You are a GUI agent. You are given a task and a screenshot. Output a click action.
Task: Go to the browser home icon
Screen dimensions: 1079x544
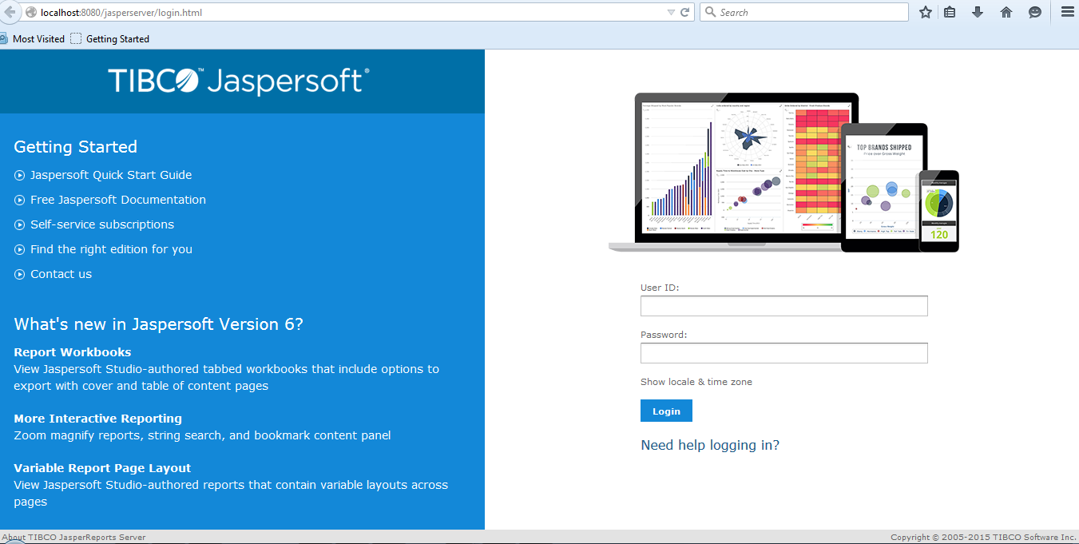coord(1006,12)
